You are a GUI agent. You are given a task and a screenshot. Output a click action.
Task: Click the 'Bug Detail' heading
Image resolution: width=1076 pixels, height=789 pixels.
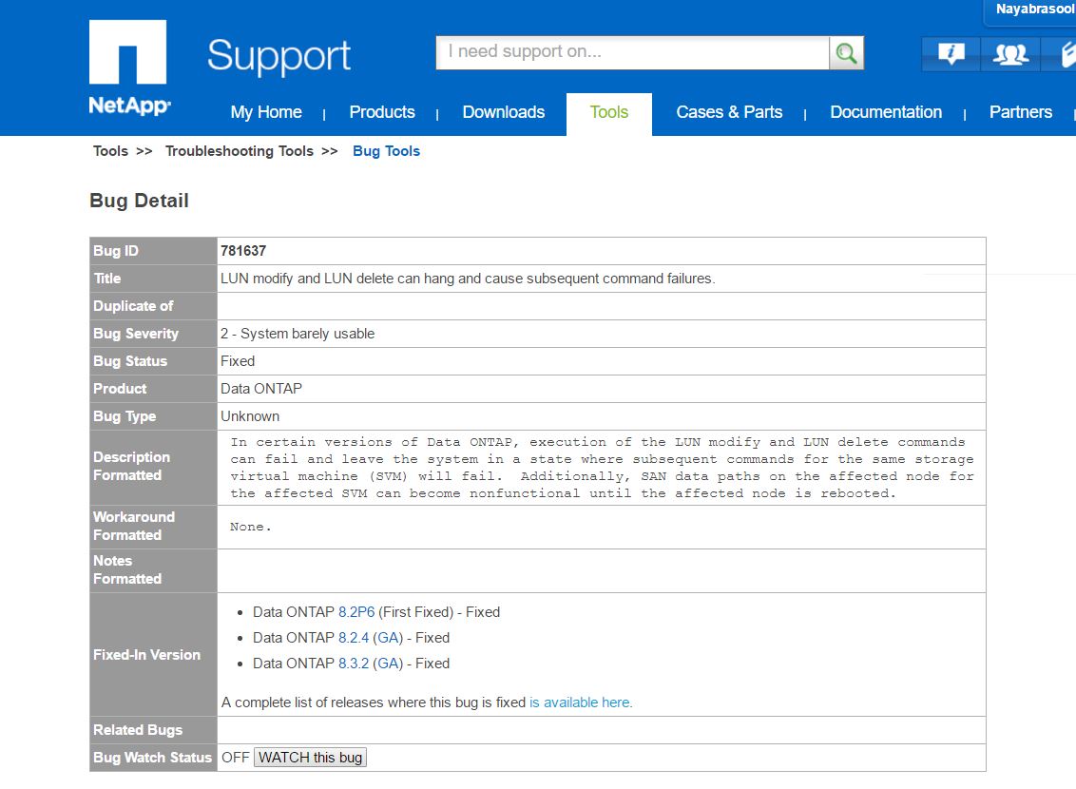point(139,201)
